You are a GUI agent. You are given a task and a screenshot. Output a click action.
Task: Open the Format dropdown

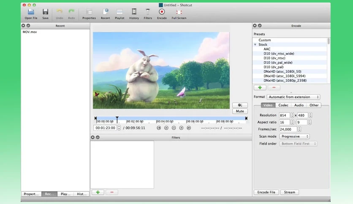pyautogui.click(x=293, y=97)
